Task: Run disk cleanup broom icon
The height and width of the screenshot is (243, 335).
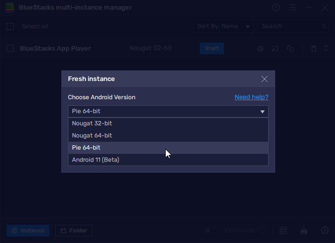Action: click(304, 230)
